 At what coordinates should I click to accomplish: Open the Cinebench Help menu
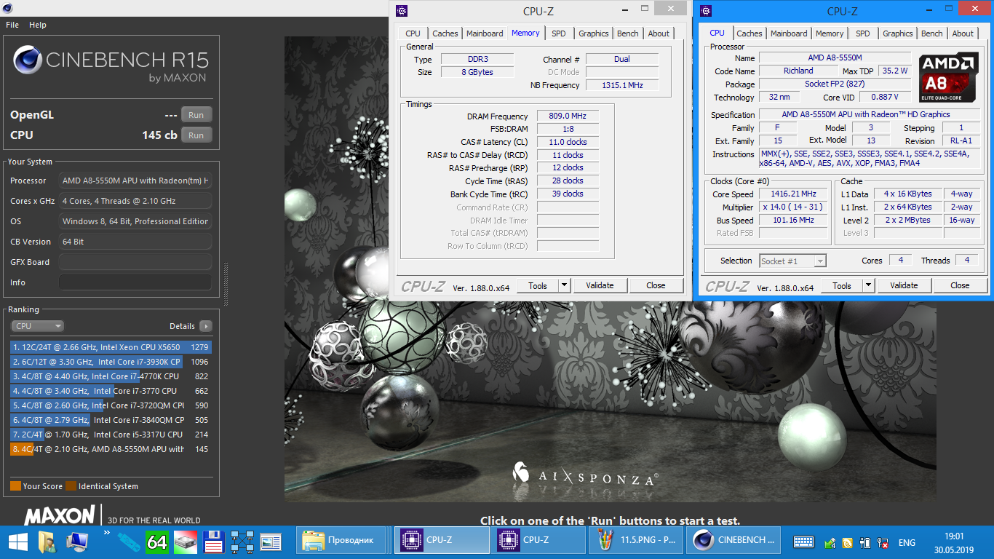(x=38, y=25)
